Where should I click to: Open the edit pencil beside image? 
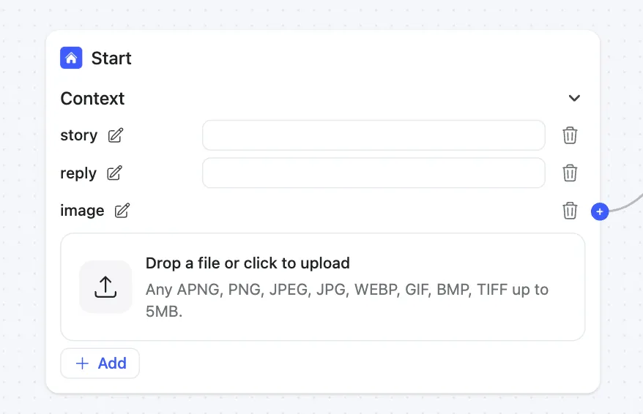pos(122,211)
